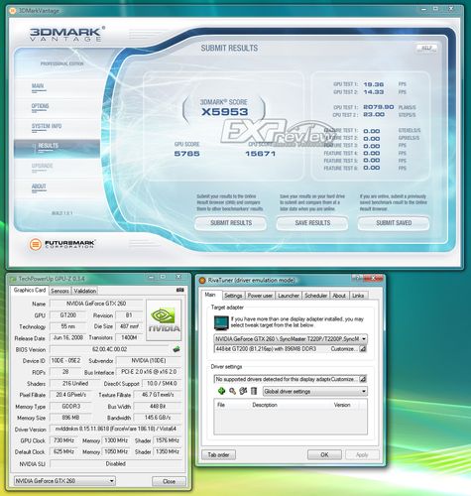Viewport: 471px width, 496px height.
Task: Switch to the Sensors tab in GPU-Z
Action: point(59,291)
